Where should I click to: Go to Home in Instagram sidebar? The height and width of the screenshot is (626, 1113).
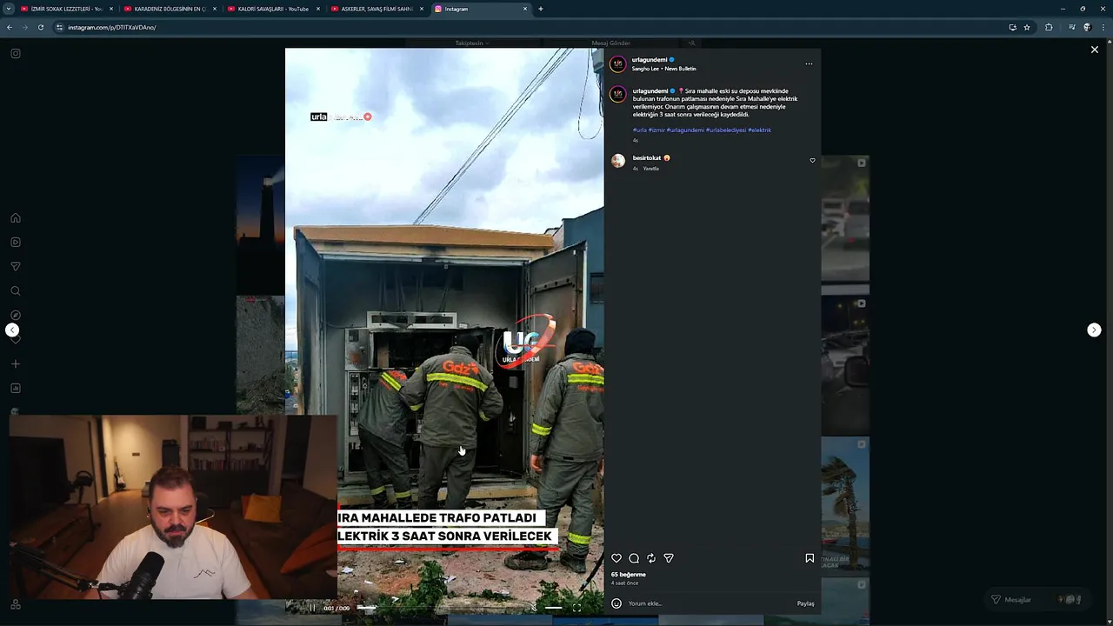click(x=16, y=218)
